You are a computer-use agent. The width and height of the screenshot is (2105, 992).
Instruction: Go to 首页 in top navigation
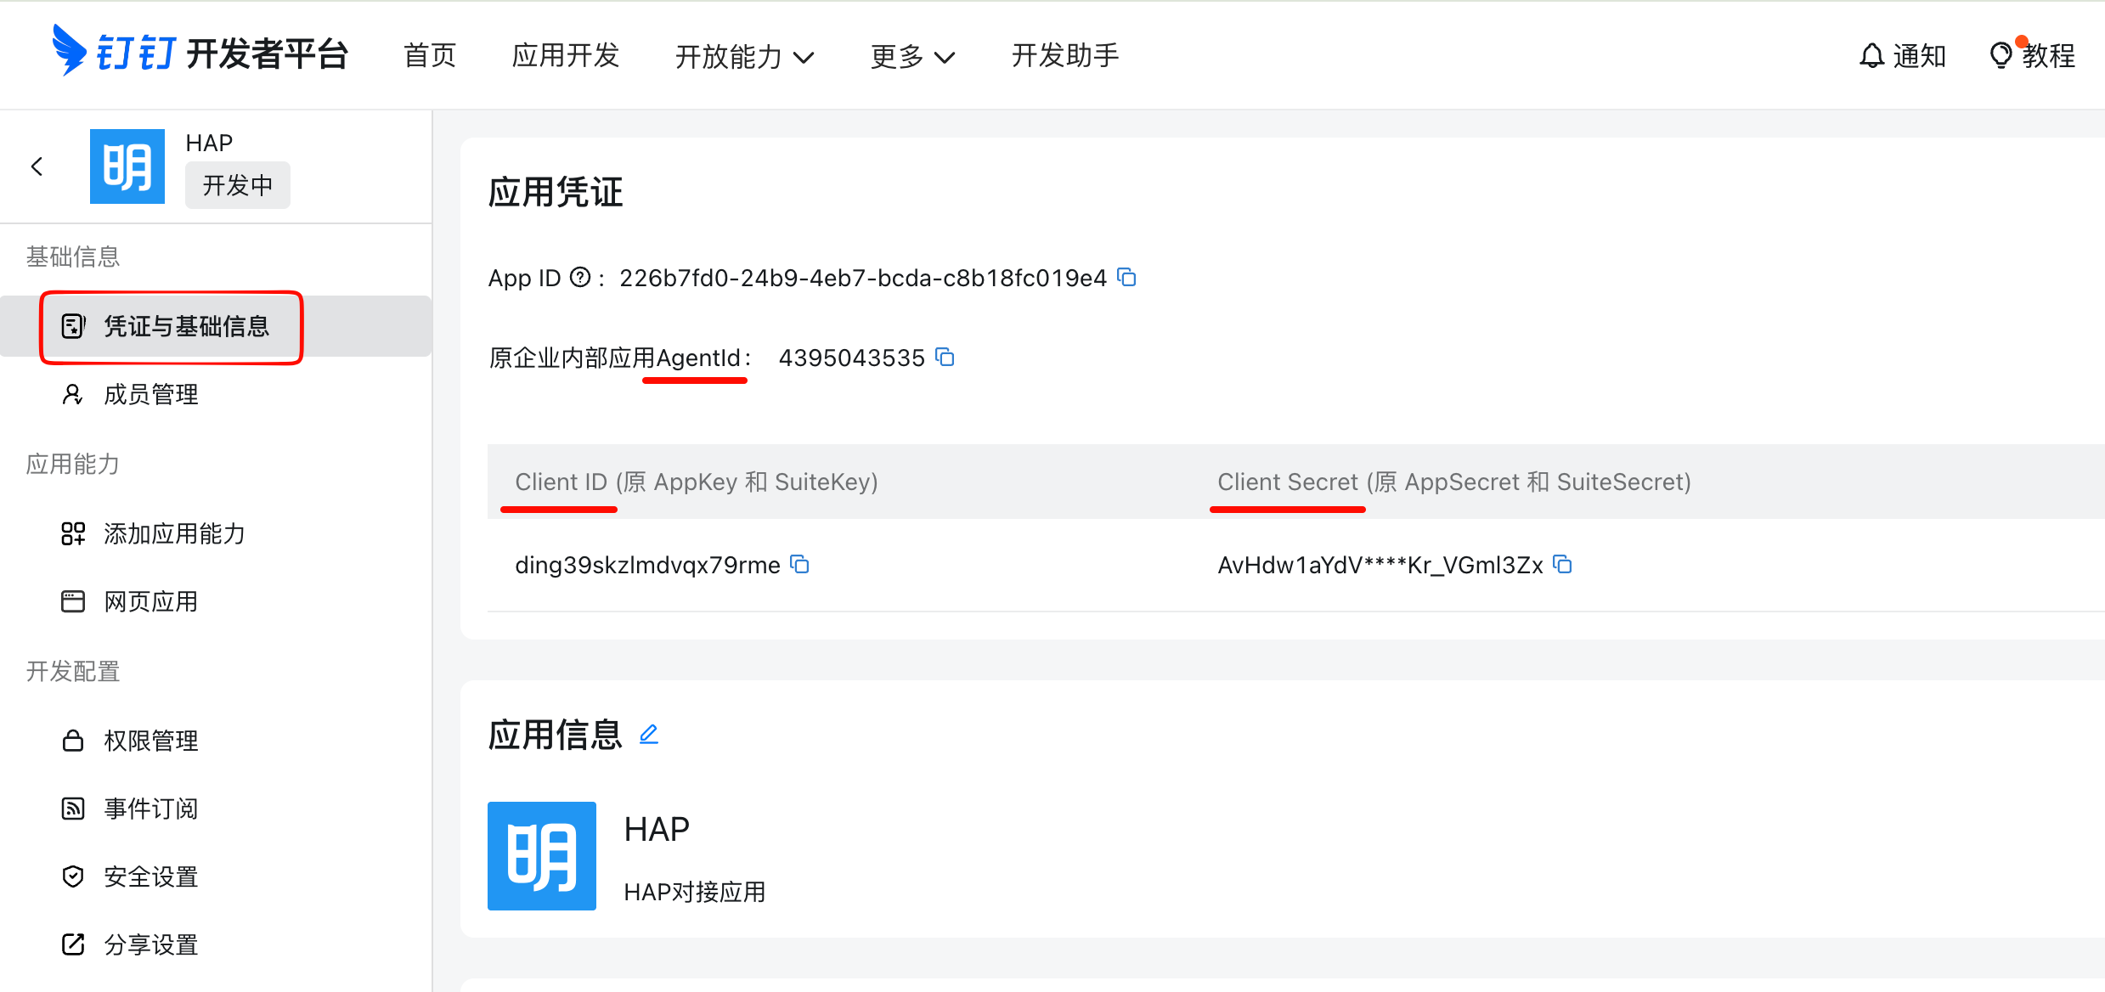[430, 56]
